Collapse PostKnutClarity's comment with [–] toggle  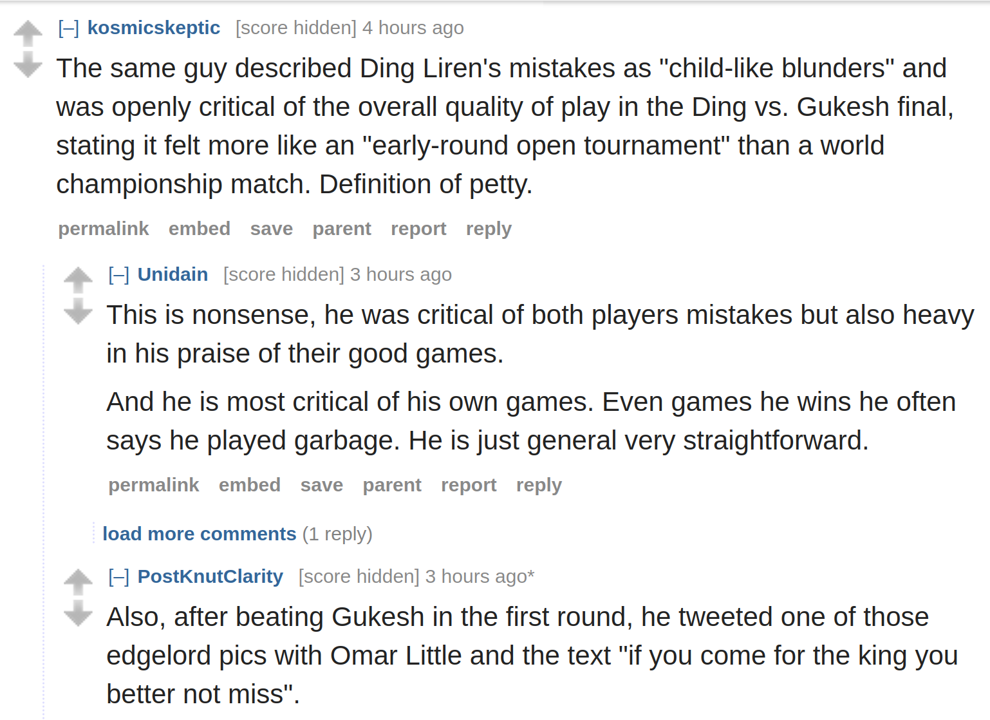pyautogui.click(x=119, y=577)
